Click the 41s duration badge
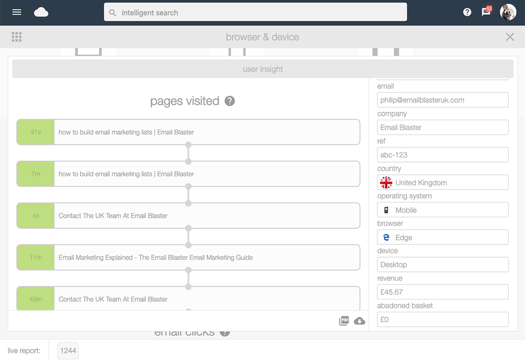 pyautogui.click(x=36, y=132)
